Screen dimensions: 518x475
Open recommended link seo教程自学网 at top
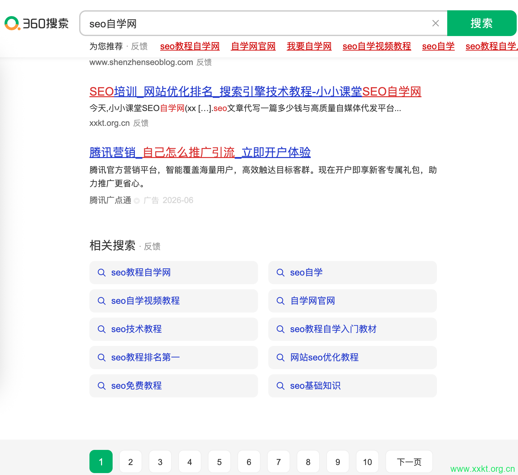pyautogui.click(x=190, y=46)
